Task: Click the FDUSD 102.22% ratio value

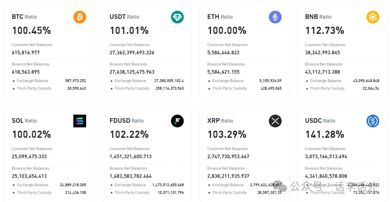Action: coord(129,135)
